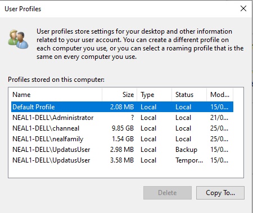Viewport: 253px width, 213px height.
Task: Select the NEAL1-DELL\channeal profile
Action: (x=122, y=128)
